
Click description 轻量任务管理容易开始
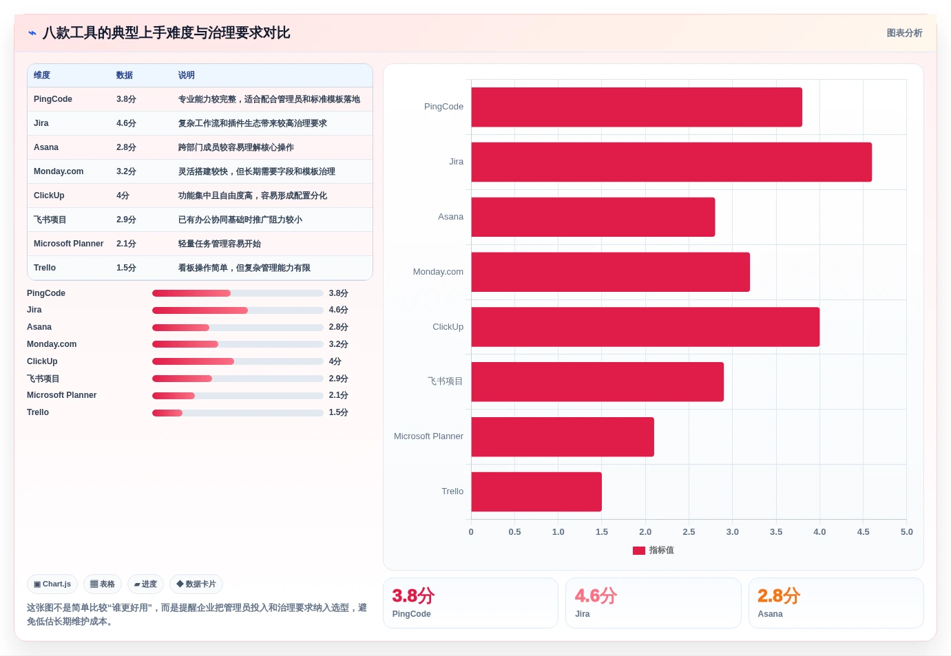[x=220, y=244]
